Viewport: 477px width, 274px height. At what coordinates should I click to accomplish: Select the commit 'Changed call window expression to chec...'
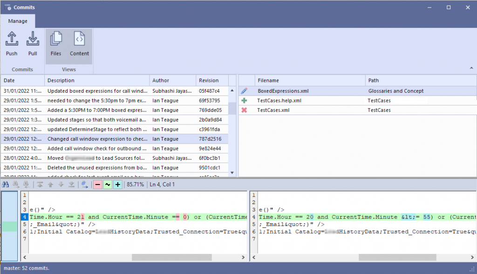(x=115, y=139)
